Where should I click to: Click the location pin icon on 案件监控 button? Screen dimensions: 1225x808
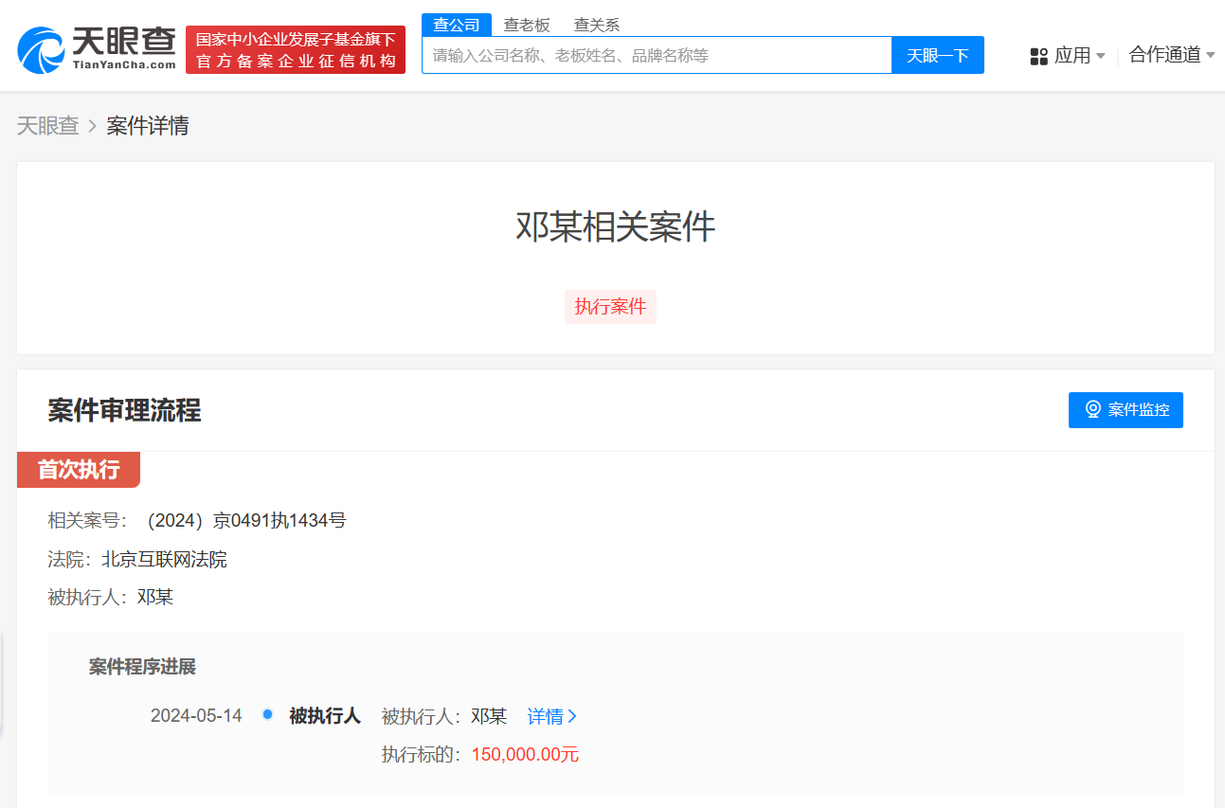point(1094,409)
